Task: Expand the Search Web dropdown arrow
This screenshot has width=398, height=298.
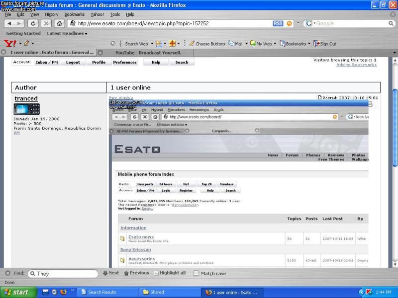Action: click(152, 44)
